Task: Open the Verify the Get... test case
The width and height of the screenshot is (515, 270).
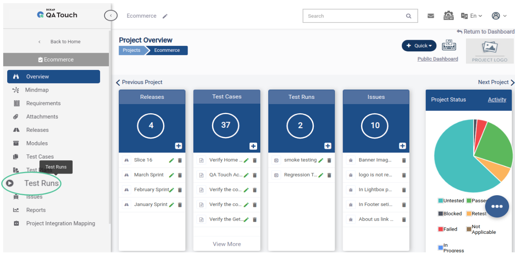Action: click(x=226, y=219)
